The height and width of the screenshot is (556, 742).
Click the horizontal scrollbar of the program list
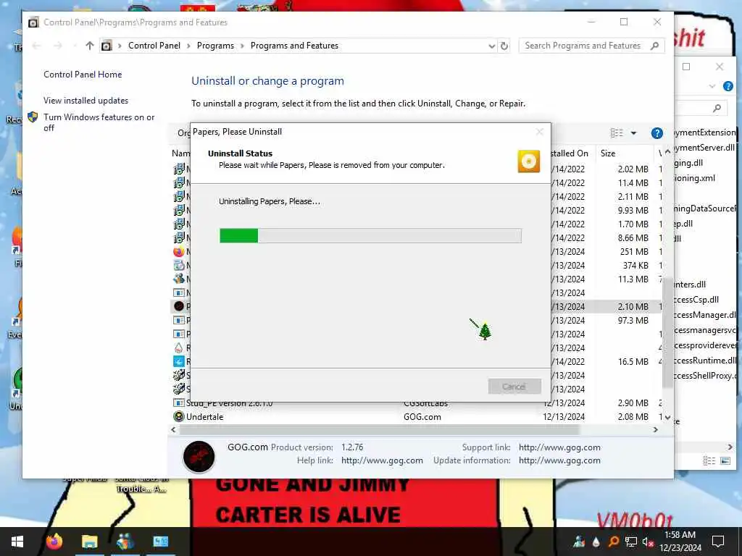click(x=378, y=430)
